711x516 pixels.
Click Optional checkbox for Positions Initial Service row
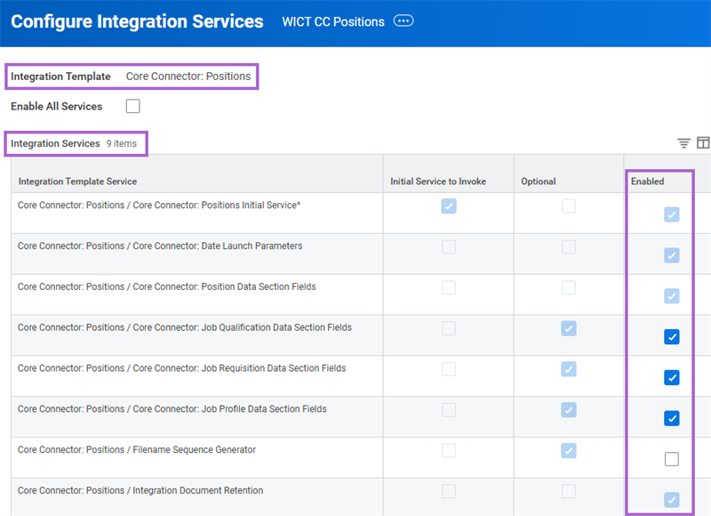pyautogui.click(x=569, y=206)
